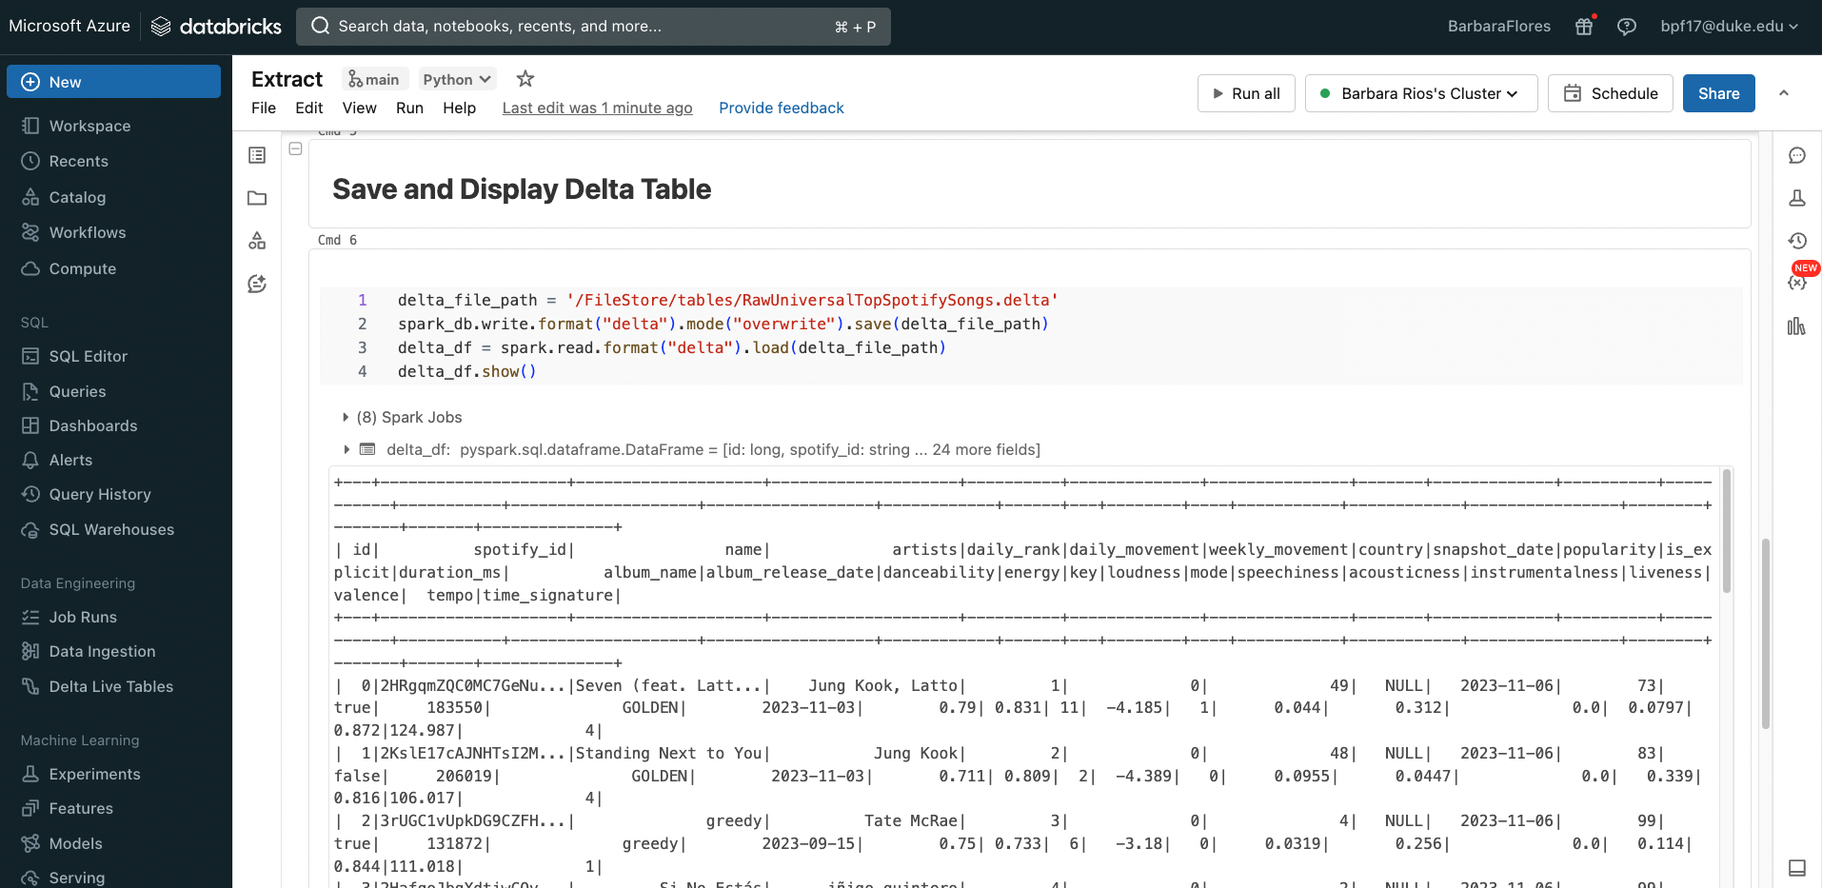1822x888 pixels.
Task: Toggle the bottom panel icon
Action: click(x=1797, y=867)
